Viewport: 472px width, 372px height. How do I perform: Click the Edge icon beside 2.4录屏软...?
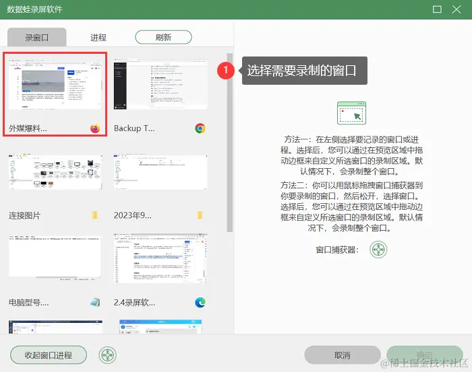(200, 302)
